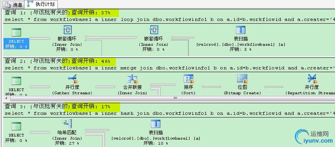Click the SELECT icon in query 2
Image resolution: width=335 pixels, height=147 pixels.
[x=16, y=81]
